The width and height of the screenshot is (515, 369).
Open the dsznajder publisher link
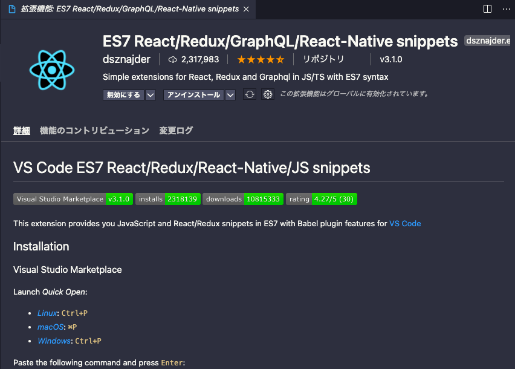(126, 59)
